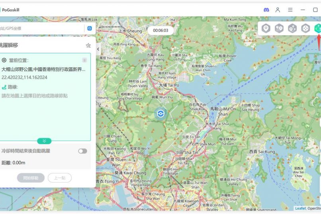Open the Leaflet attribution link
Screen dimensions: 321x214
(300, 208)
